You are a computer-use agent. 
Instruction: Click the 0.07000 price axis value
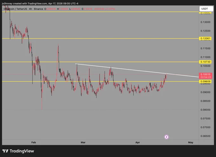[206, 127]
